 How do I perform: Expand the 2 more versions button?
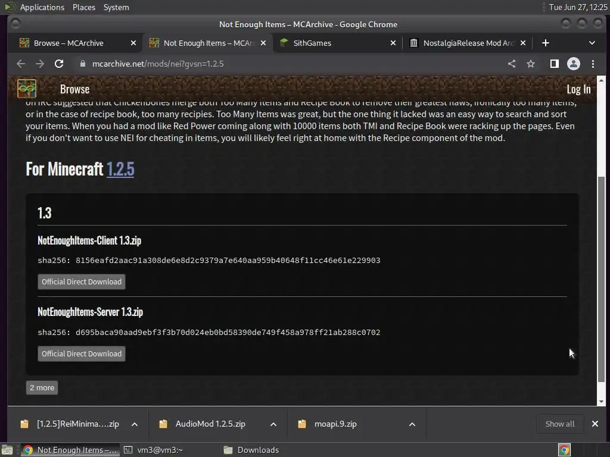tap(42, 387)
